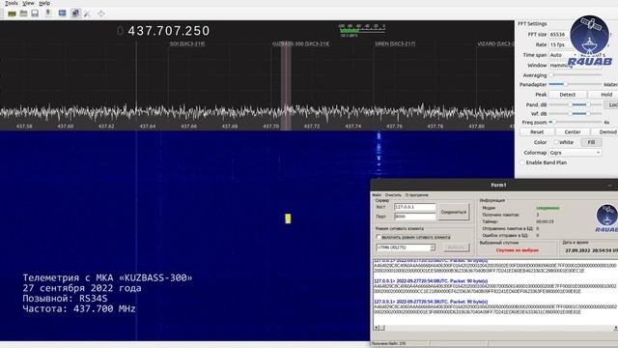Click the Save settings floppy icon
The height and width of the screenshot is (348, 618).
click(35, 14)
